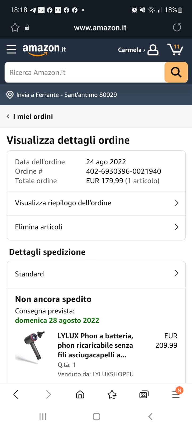Expand the Elimina articoli row
192x428 pixels.
96,227
